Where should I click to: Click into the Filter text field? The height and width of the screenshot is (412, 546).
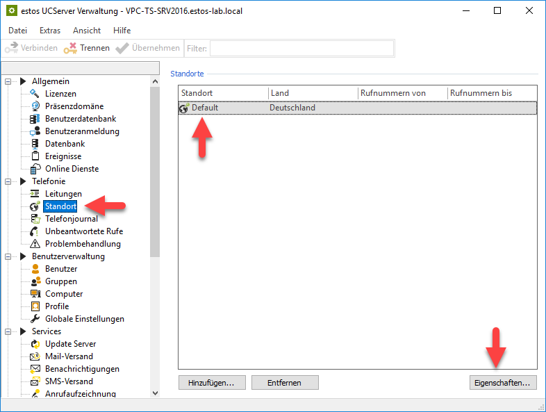pyautogui.click(x=301, y=48)
